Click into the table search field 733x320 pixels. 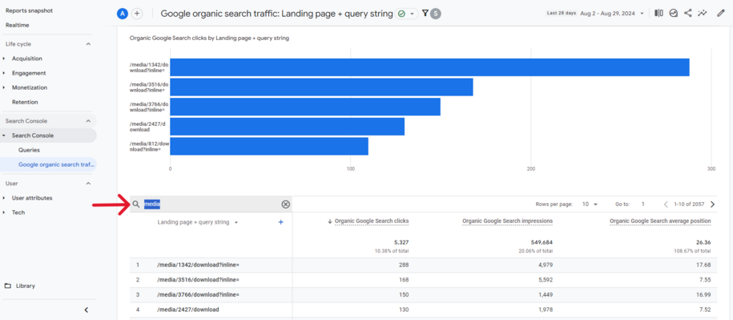click(x=211, y=205)
